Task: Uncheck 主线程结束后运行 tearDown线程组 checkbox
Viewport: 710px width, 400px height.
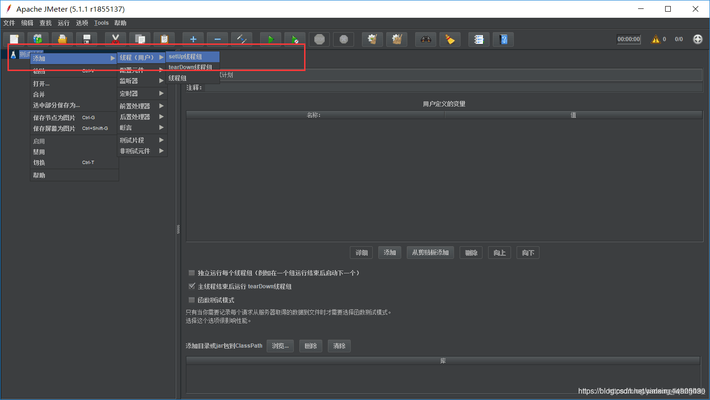Action: coord(192,286)
